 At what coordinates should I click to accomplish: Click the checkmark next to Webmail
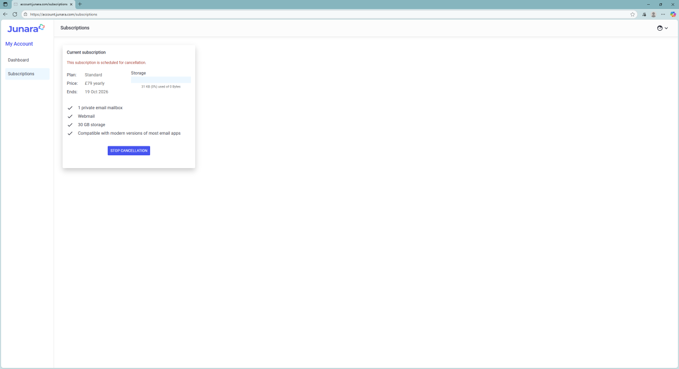click(x=70, y=116)
